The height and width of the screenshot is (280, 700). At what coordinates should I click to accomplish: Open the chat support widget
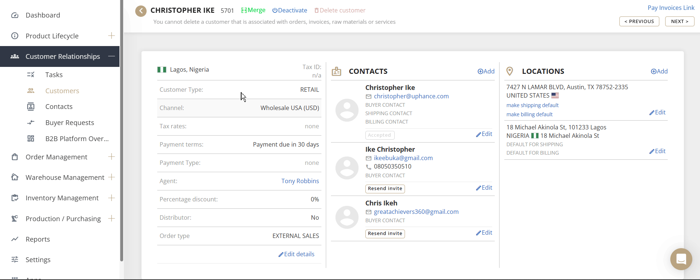click(x=681, y=259)
